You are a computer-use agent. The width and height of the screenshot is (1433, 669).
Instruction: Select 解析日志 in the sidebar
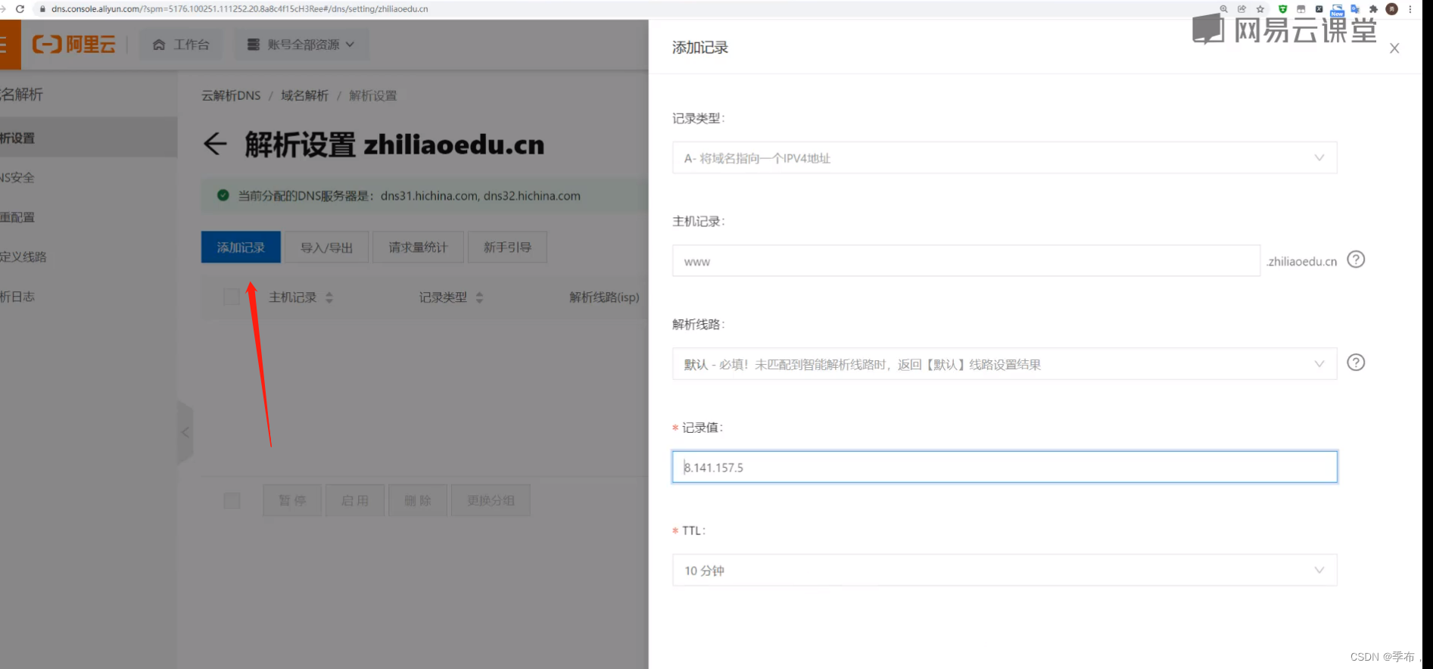click(89, 297)
